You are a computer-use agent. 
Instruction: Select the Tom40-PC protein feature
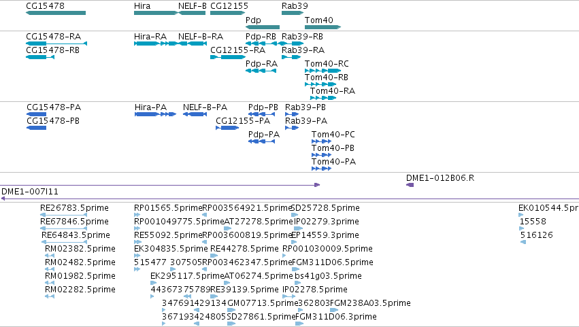pyautogui.click(x=321, y=141)
